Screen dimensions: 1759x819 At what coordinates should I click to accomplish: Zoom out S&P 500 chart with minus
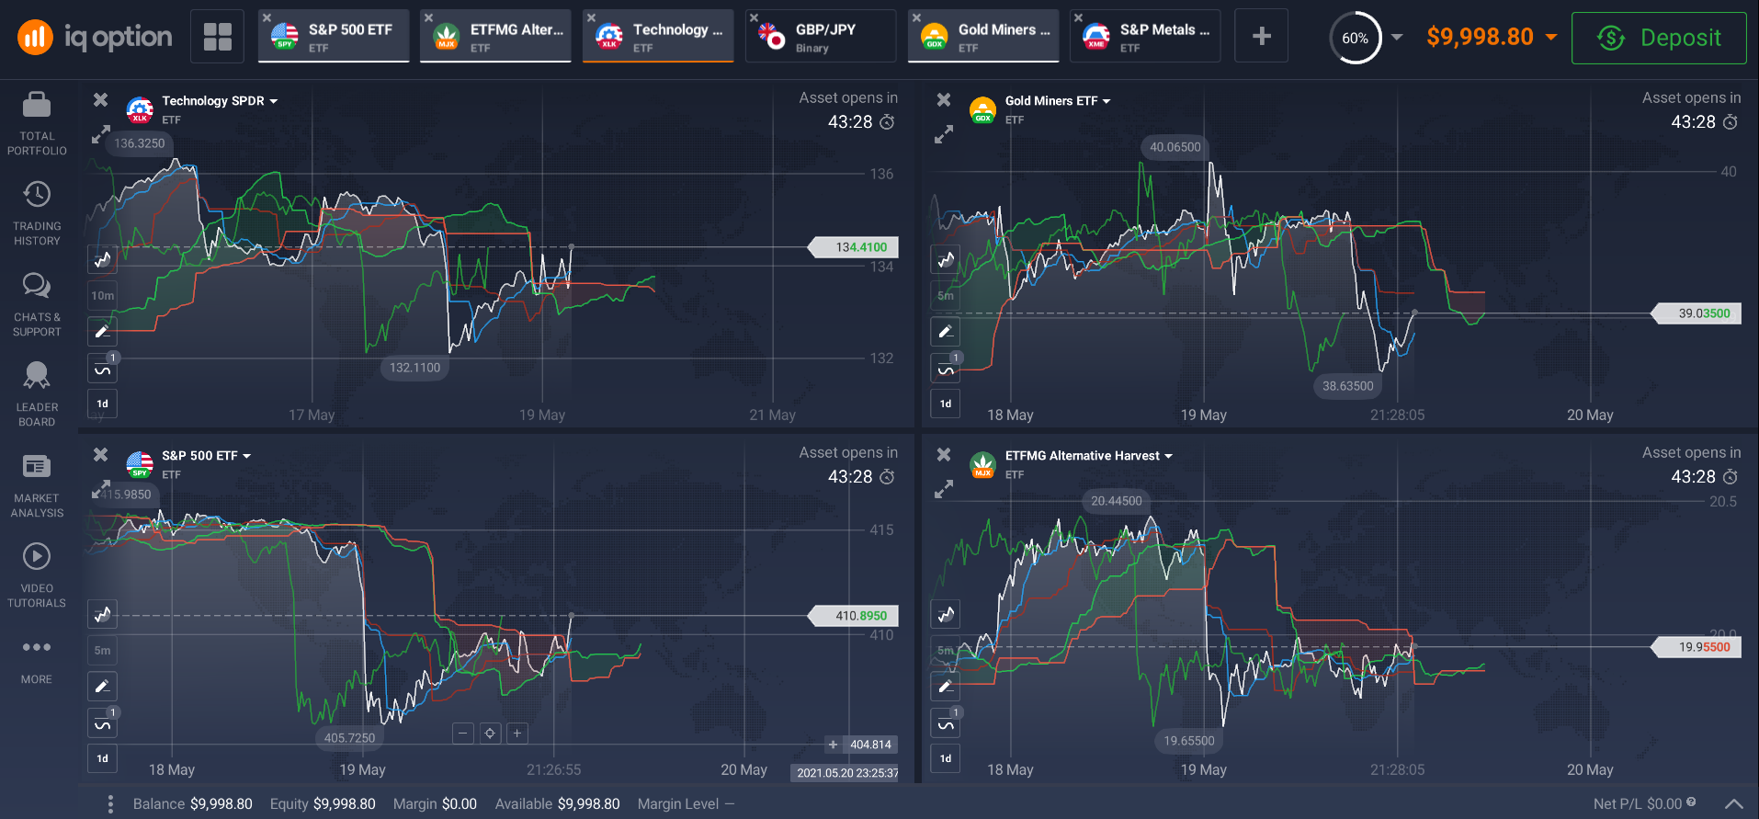pos(463,733)
